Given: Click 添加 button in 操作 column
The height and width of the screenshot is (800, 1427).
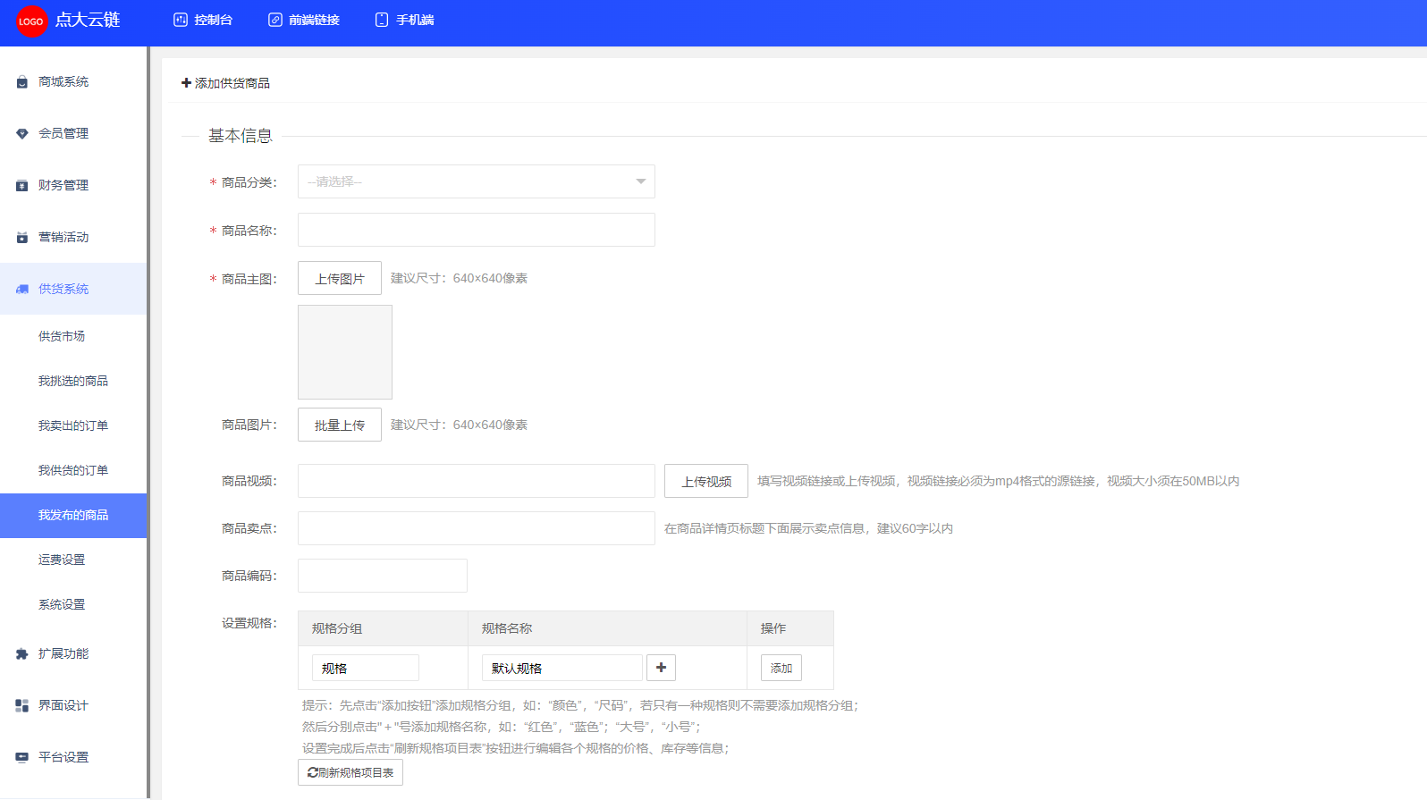Looking at the screenshot, I should point(781,668).
